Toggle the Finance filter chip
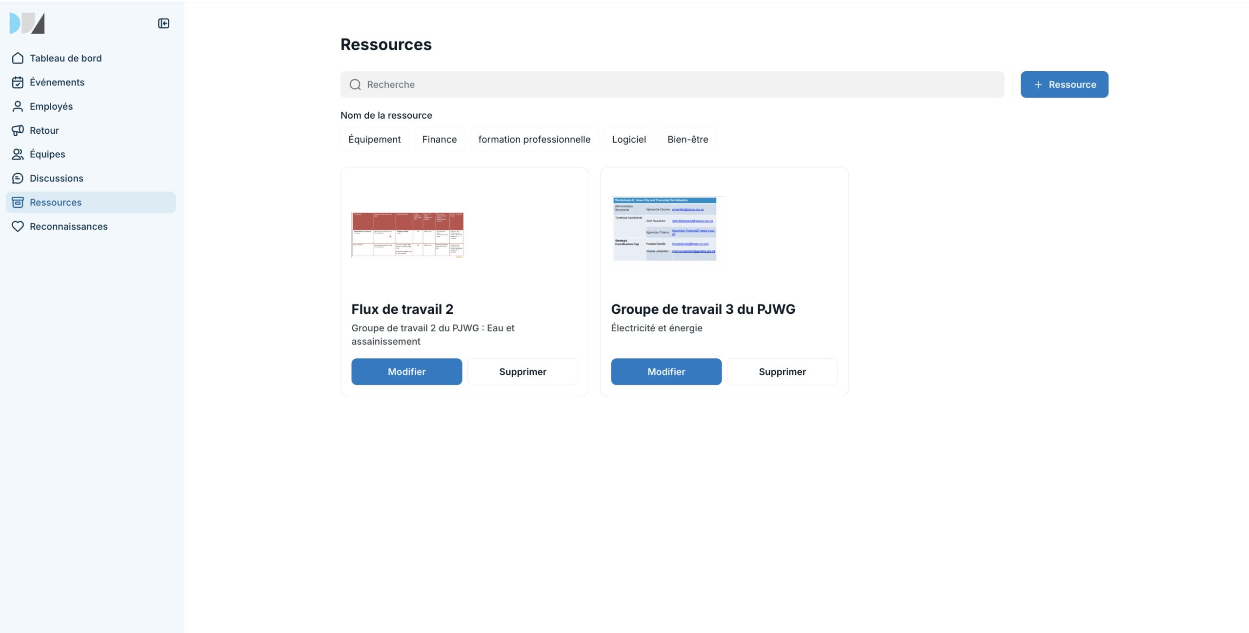This screenshot has height=633, width=1249. click(x=439, y=140)
